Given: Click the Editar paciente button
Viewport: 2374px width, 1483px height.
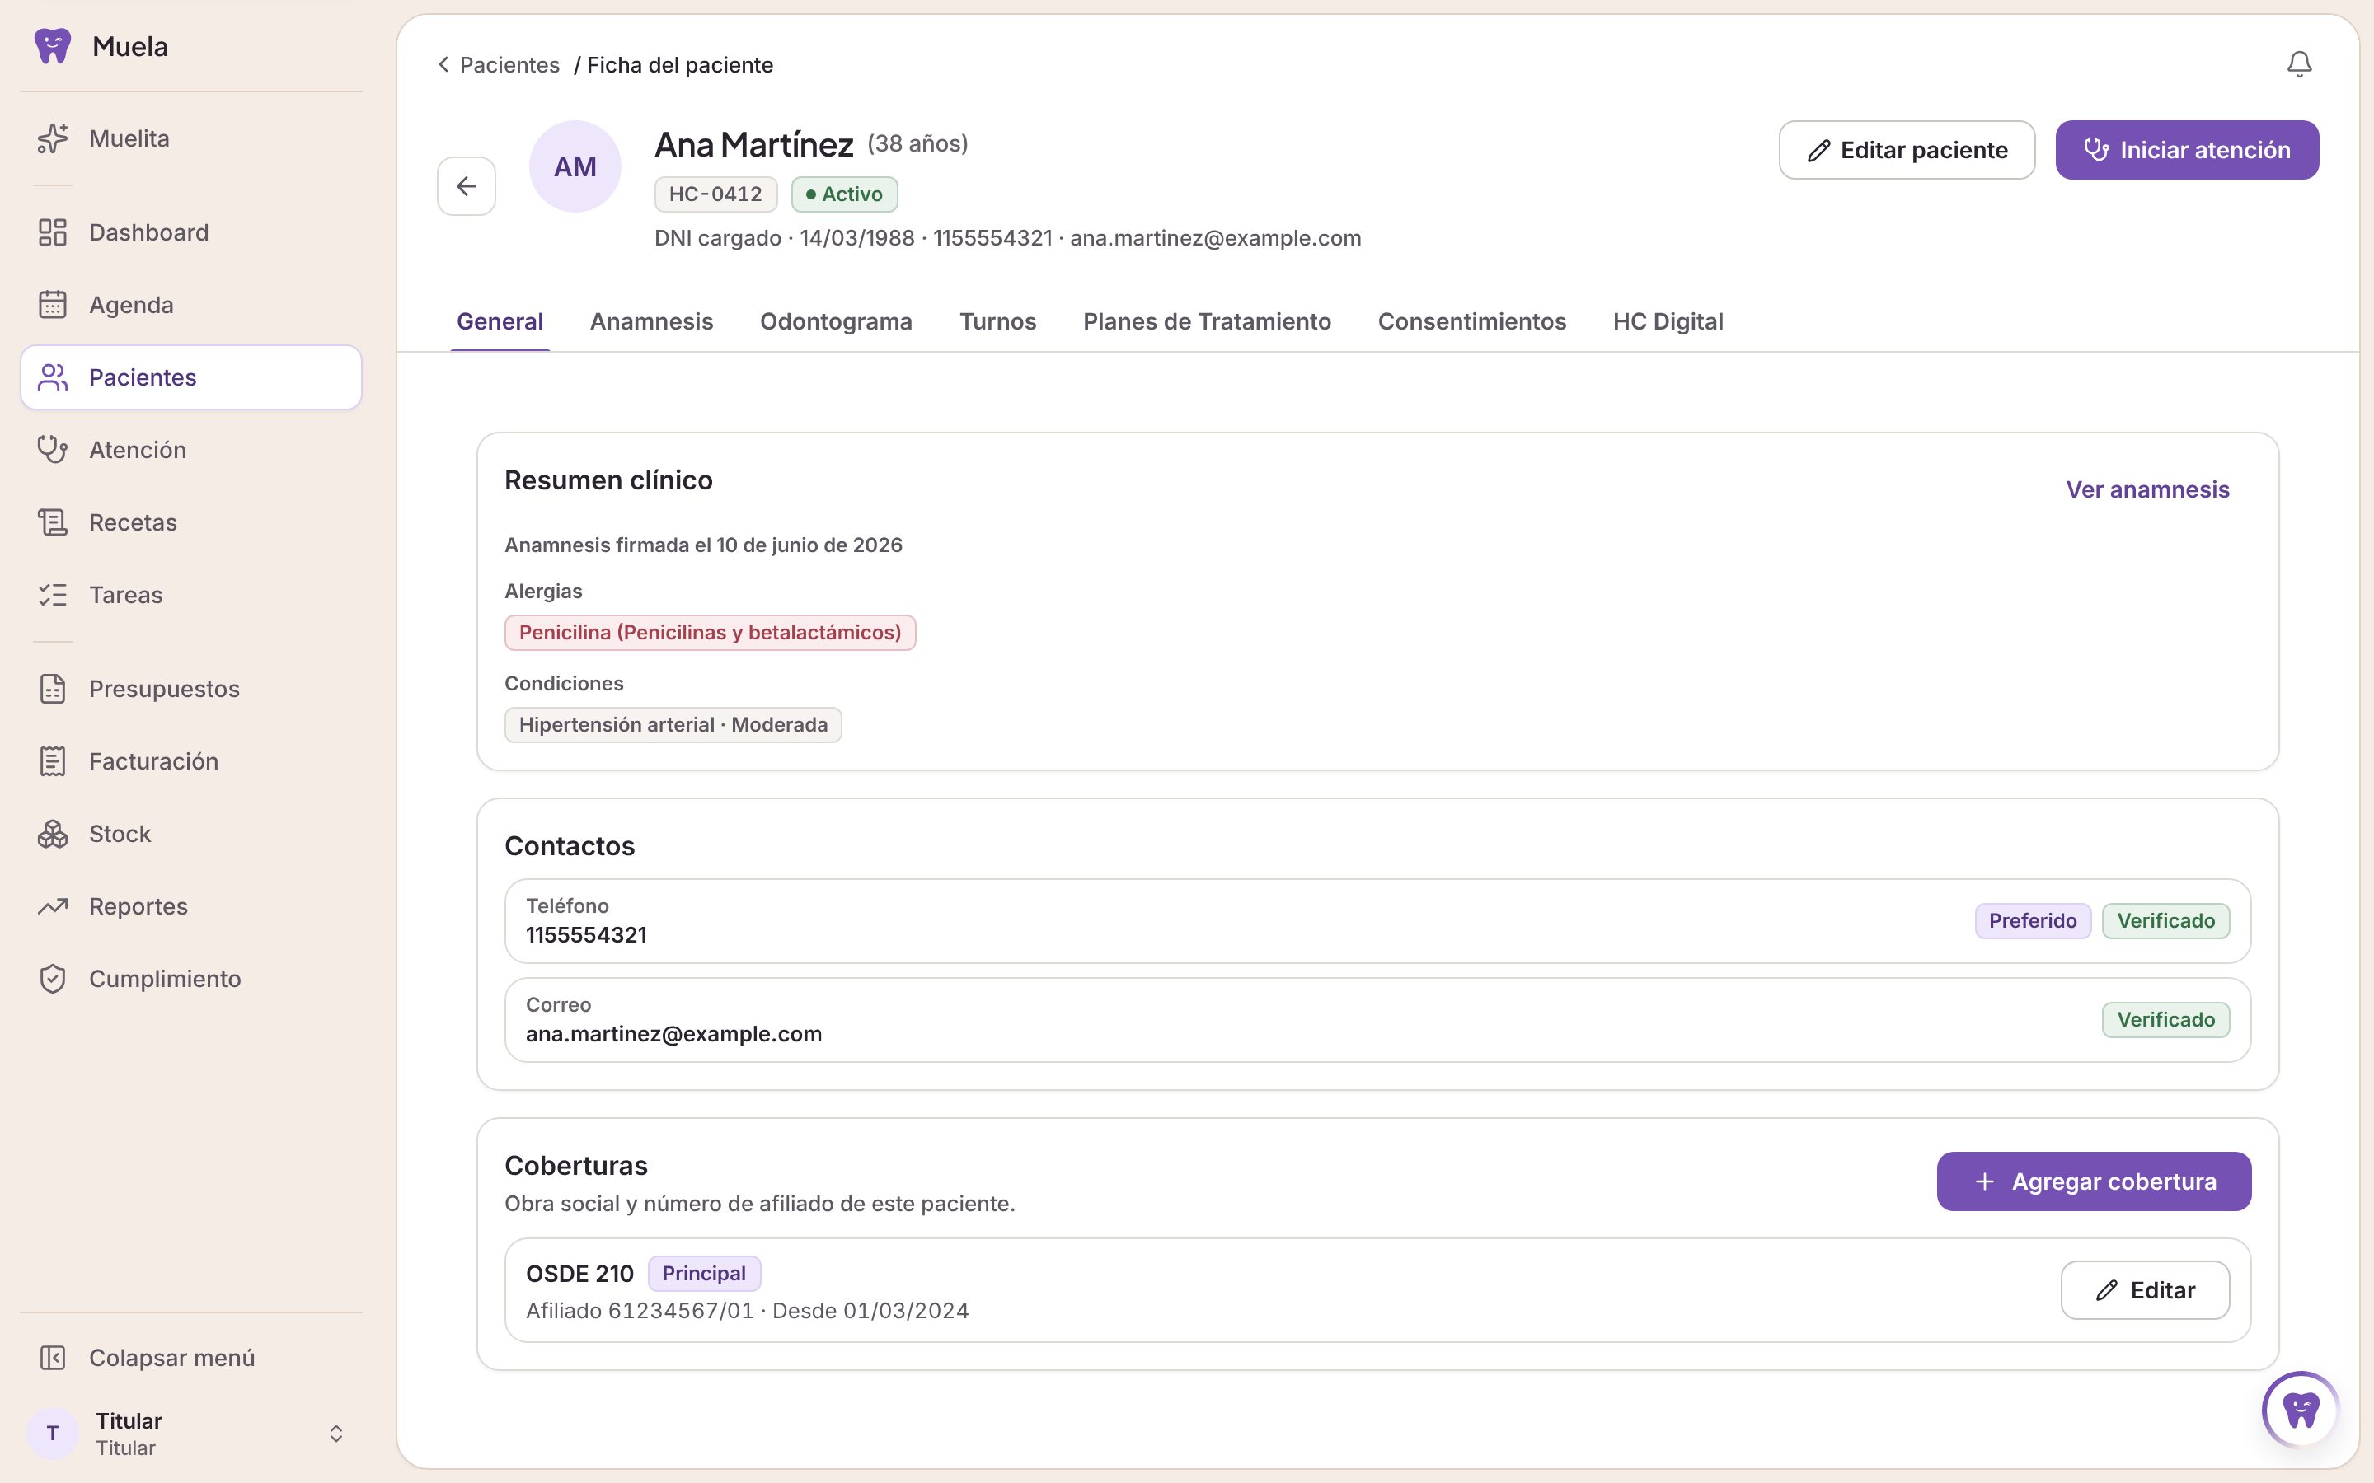Looking at the screenshot, I should point(1907,150).
